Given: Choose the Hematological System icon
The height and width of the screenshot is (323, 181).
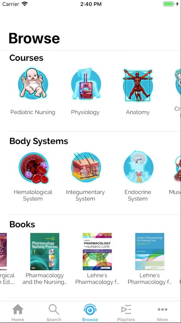Looking at the screenshot, I should 34,168.
